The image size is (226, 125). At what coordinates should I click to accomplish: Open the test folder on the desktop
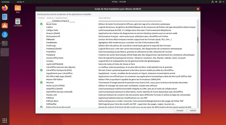(18, 9)
